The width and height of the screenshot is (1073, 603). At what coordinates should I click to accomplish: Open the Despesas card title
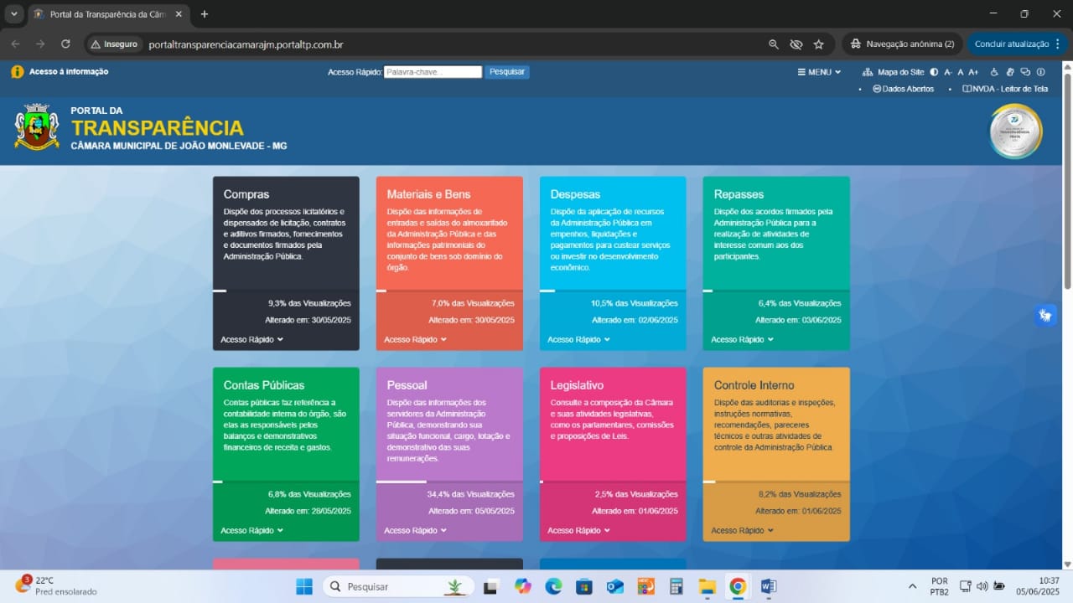coord(575,194)
